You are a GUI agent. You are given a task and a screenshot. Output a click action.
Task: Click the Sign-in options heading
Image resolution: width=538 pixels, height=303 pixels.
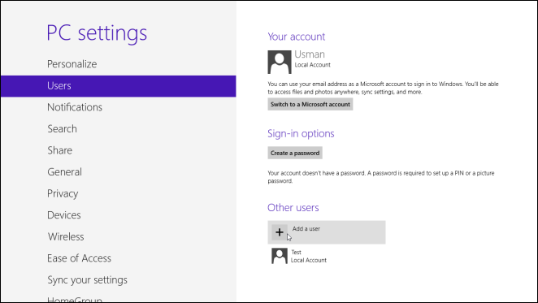(x=301, y=134)
